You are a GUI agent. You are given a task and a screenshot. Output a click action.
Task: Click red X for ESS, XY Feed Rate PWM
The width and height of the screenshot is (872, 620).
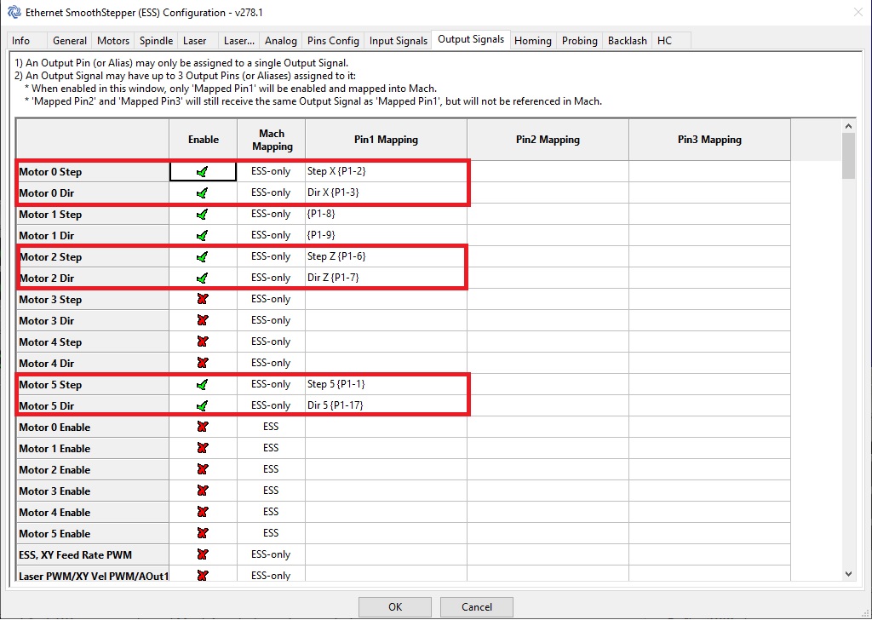pyautogui.click(x=203, y=555)
